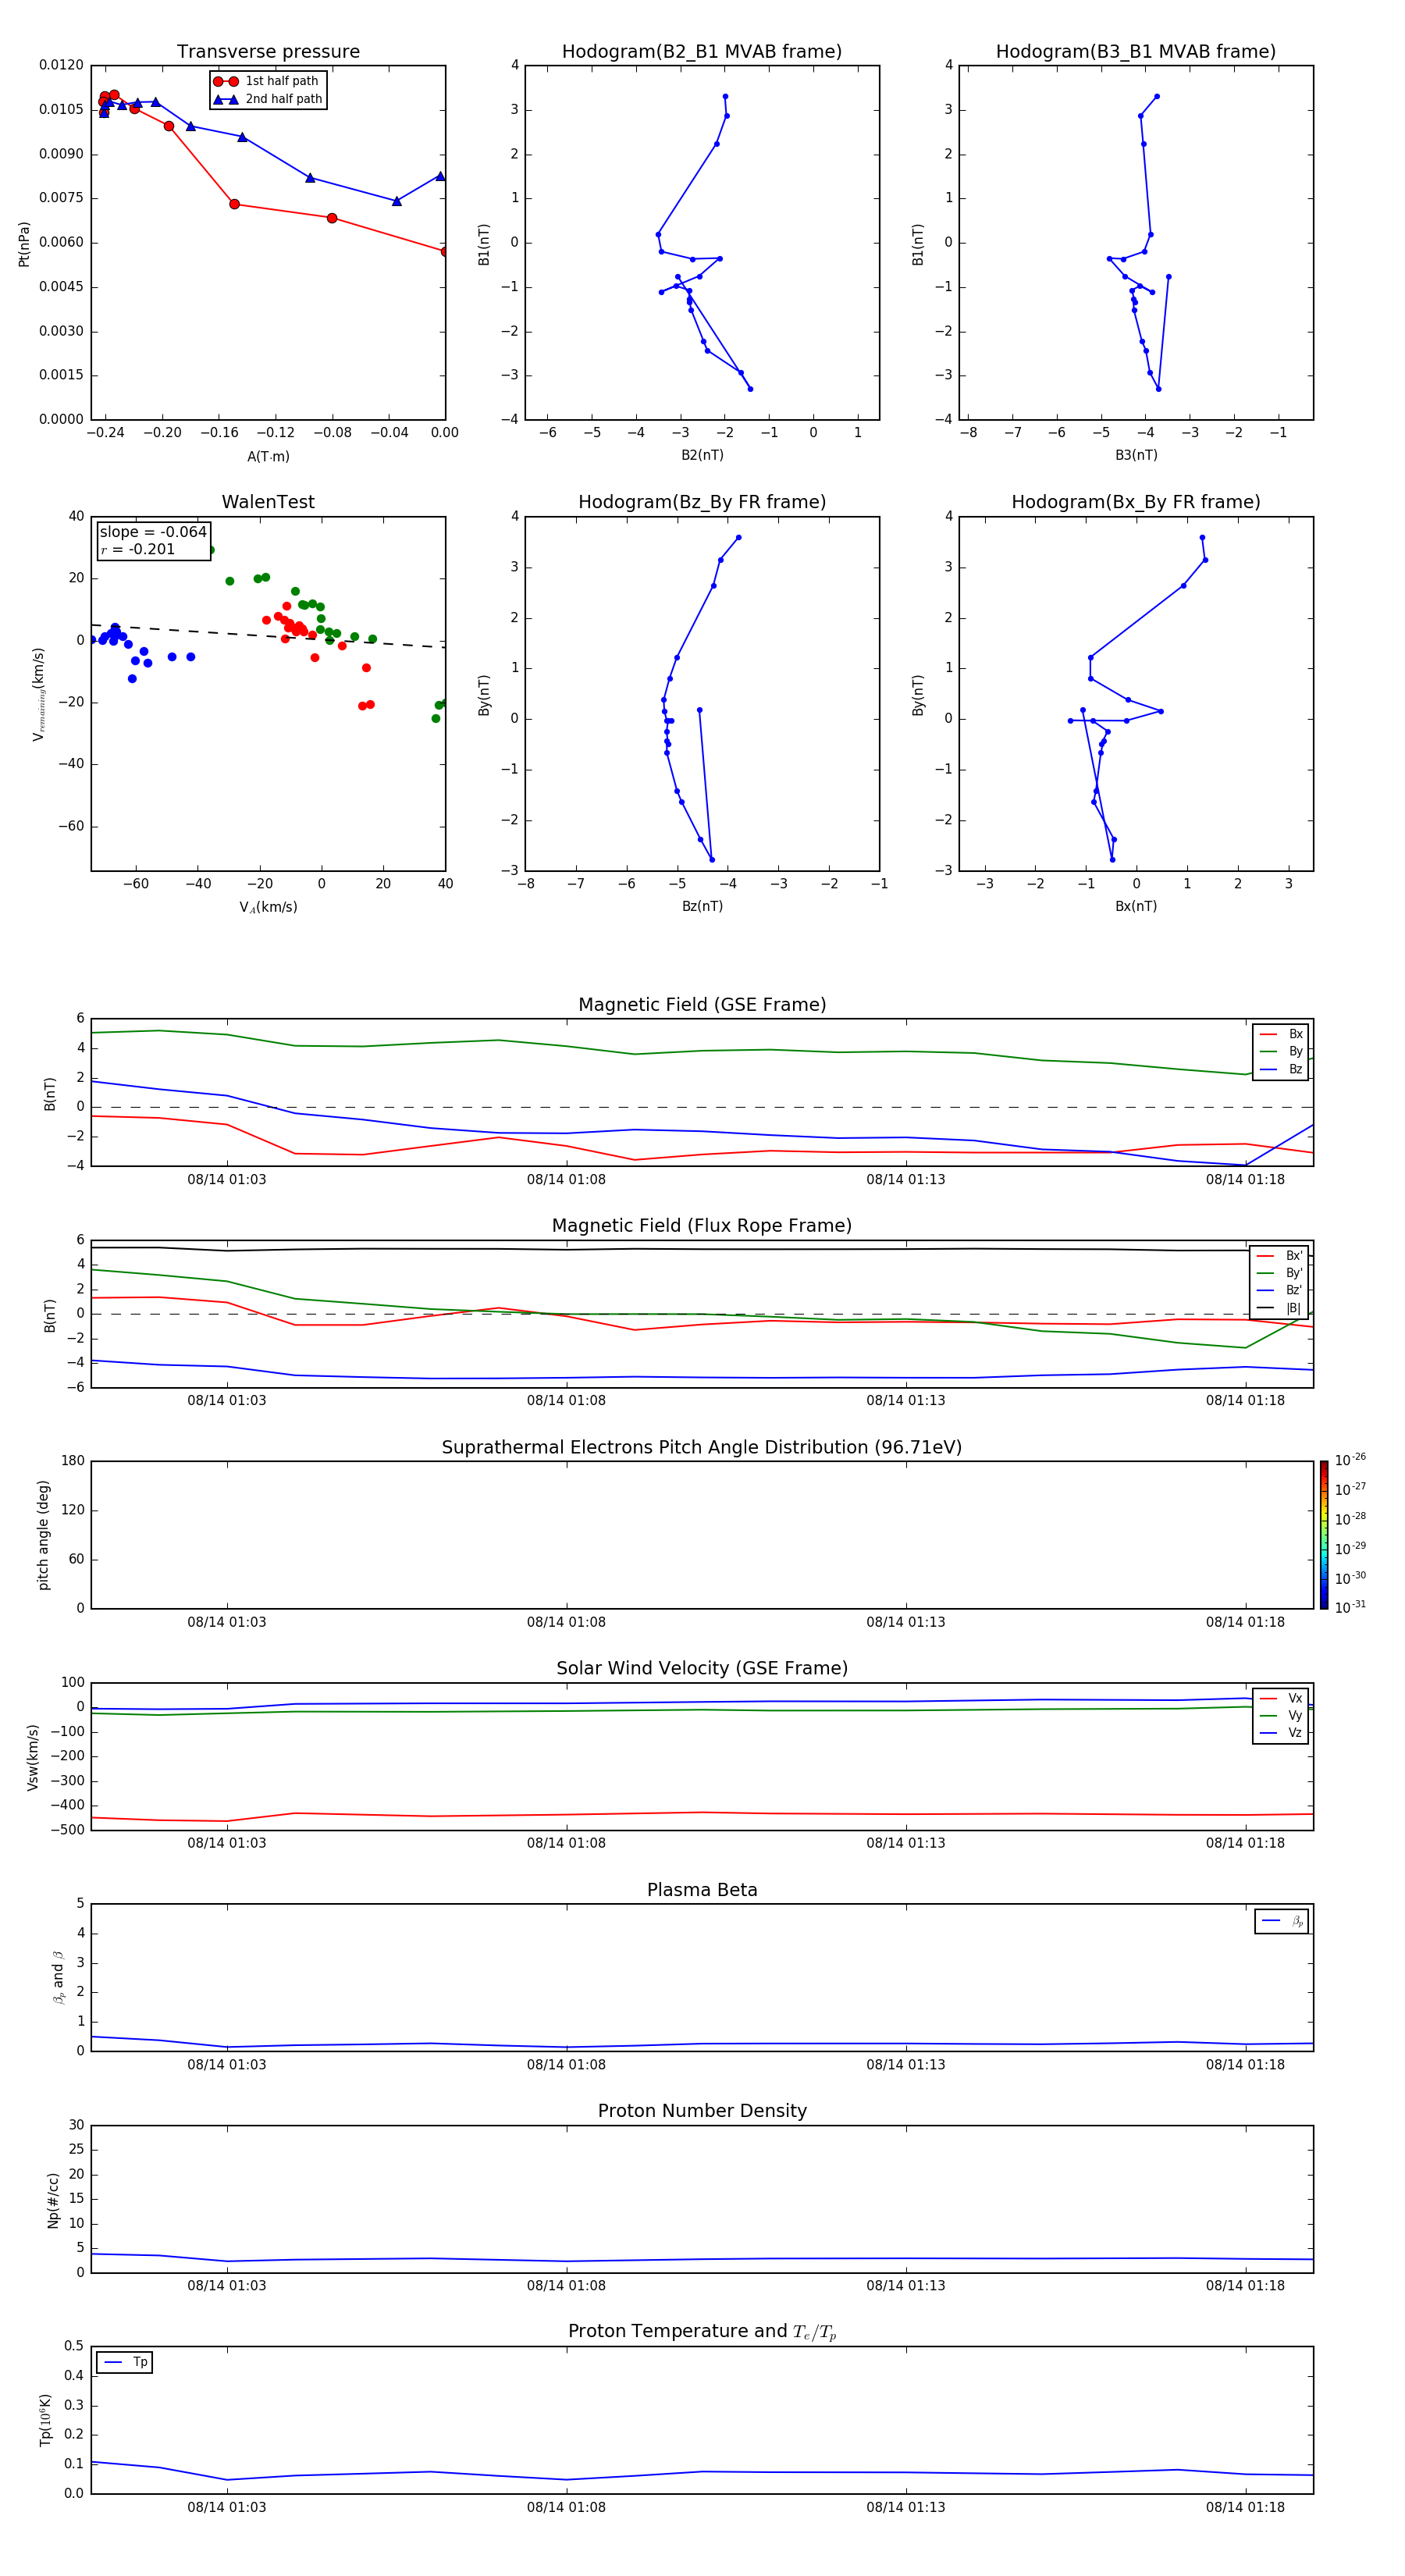Image resolution: width=1405 pixels, height=2576 pixels.
Task: Click the |B| legend entry in the Flux Rope plot
Action: (x=1279, y=1309)
